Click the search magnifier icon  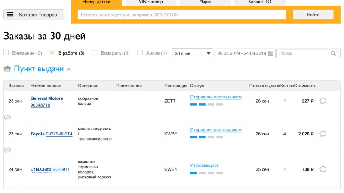[x=334, y=53]
